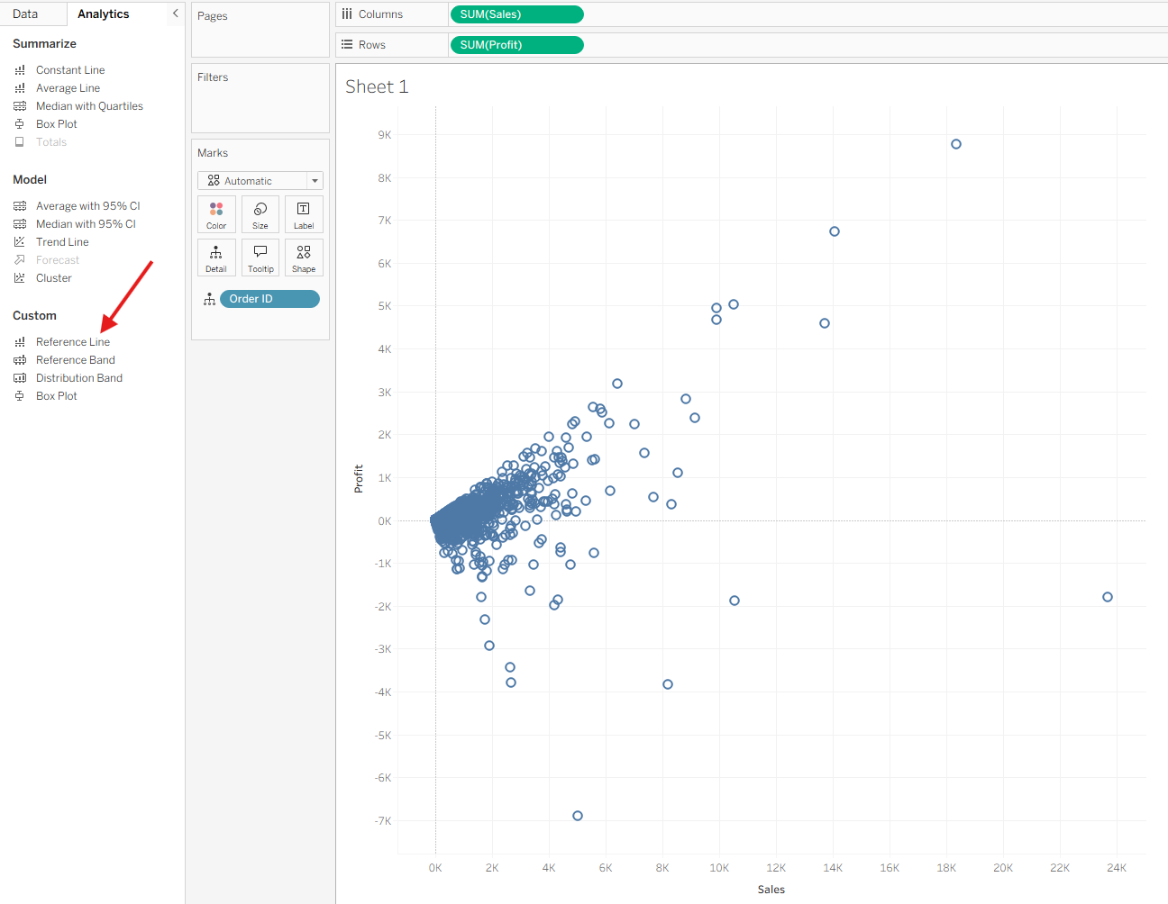Expand the Automatic mark type dropdown
This screenshot has height=904, width=1168.
coord(260,181)
